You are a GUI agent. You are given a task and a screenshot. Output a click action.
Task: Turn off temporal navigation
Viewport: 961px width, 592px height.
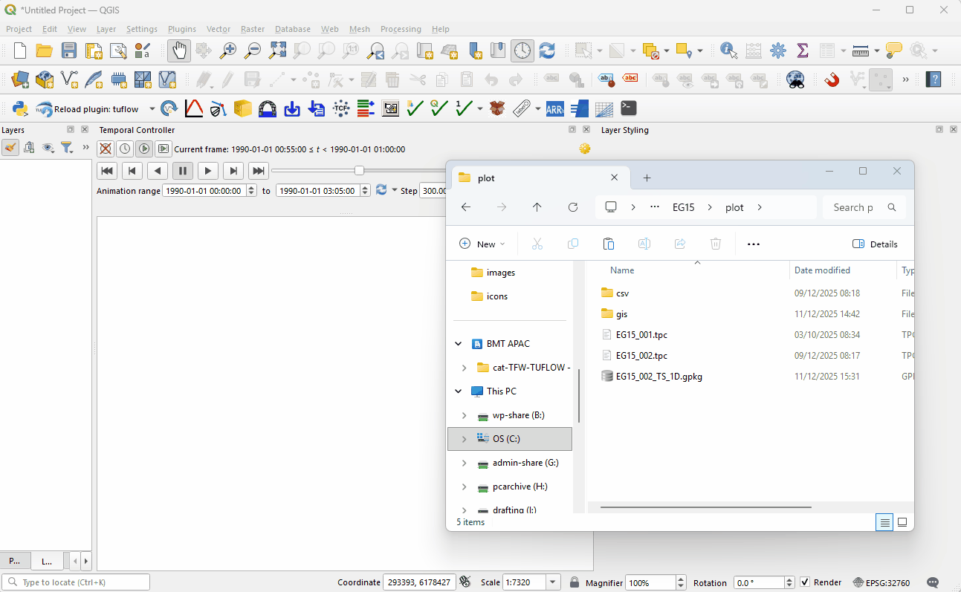click(x=106, y=149)
